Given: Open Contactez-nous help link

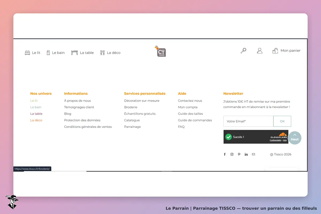Looking at the screenshot, I should [190, 101].
